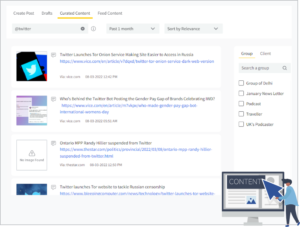Click comment icon beside Tor Onion Service article
300x227 pixels.
[x=54, y=55]
